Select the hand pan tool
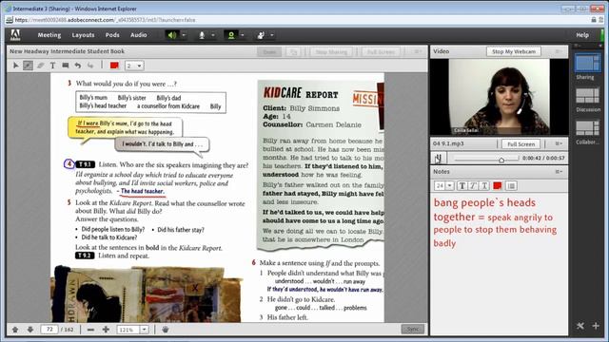This screenshot has height=342, width=609. pyautogui.click(x=165, y=330)
